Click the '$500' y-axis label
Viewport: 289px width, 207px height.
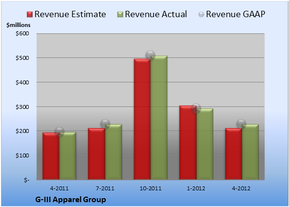pos(22,58)
